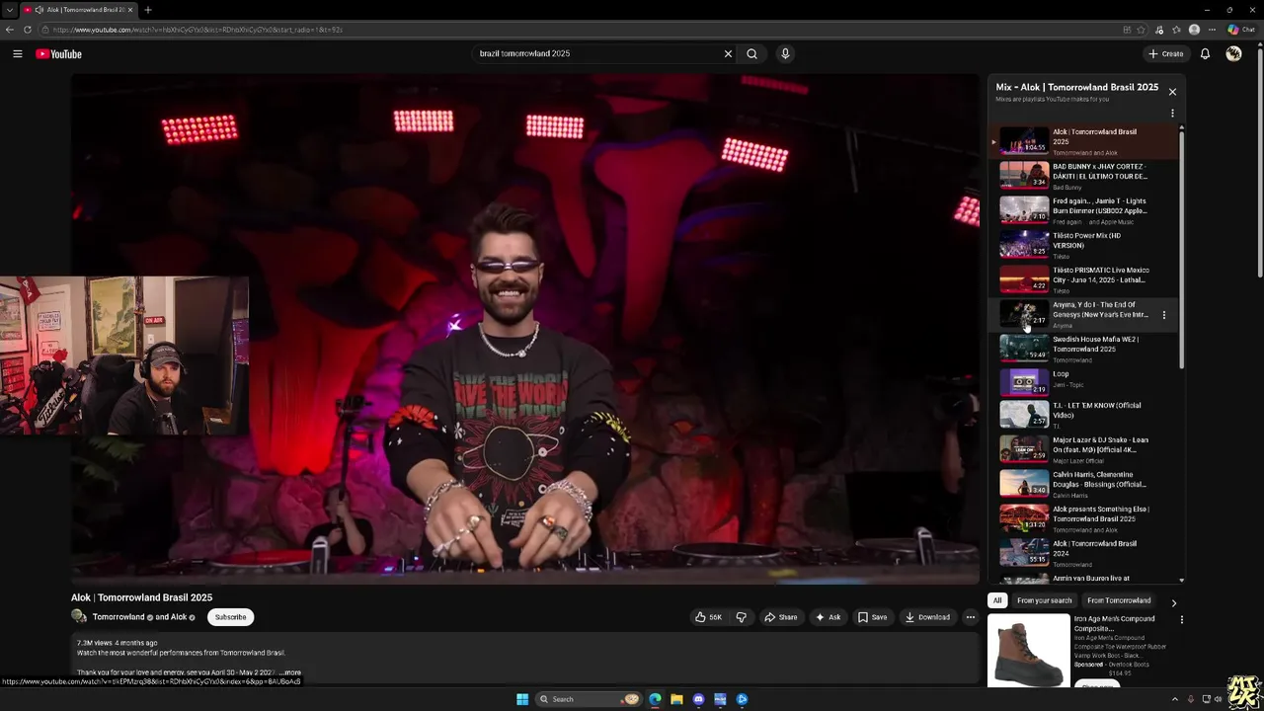Open options for the Iron Age boot ad
Screen dimensions: 1264x711
coord(1181,620)
